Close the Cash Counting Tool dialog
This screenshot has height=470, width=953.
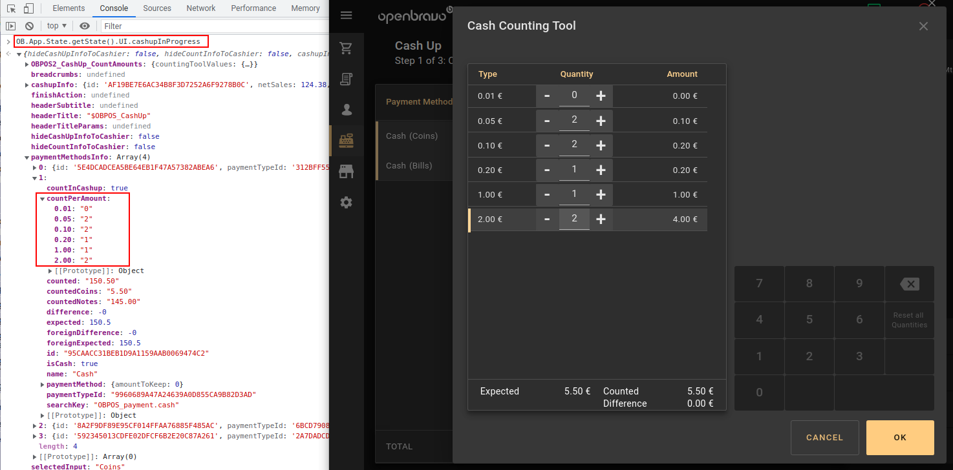pyautogui.click(x=923, y=26)
